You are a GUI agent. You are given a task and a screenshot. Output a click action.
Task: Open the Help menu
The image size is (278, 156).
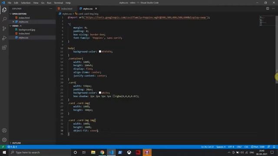pyautogui.click(x=68, y=3)
